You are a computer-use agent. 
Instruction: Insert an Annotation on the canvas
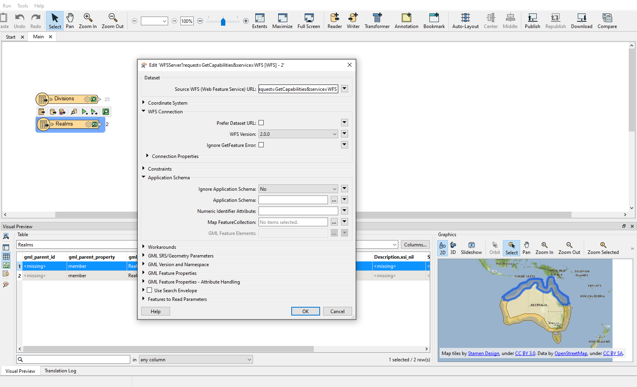click(x=407, y=21)
